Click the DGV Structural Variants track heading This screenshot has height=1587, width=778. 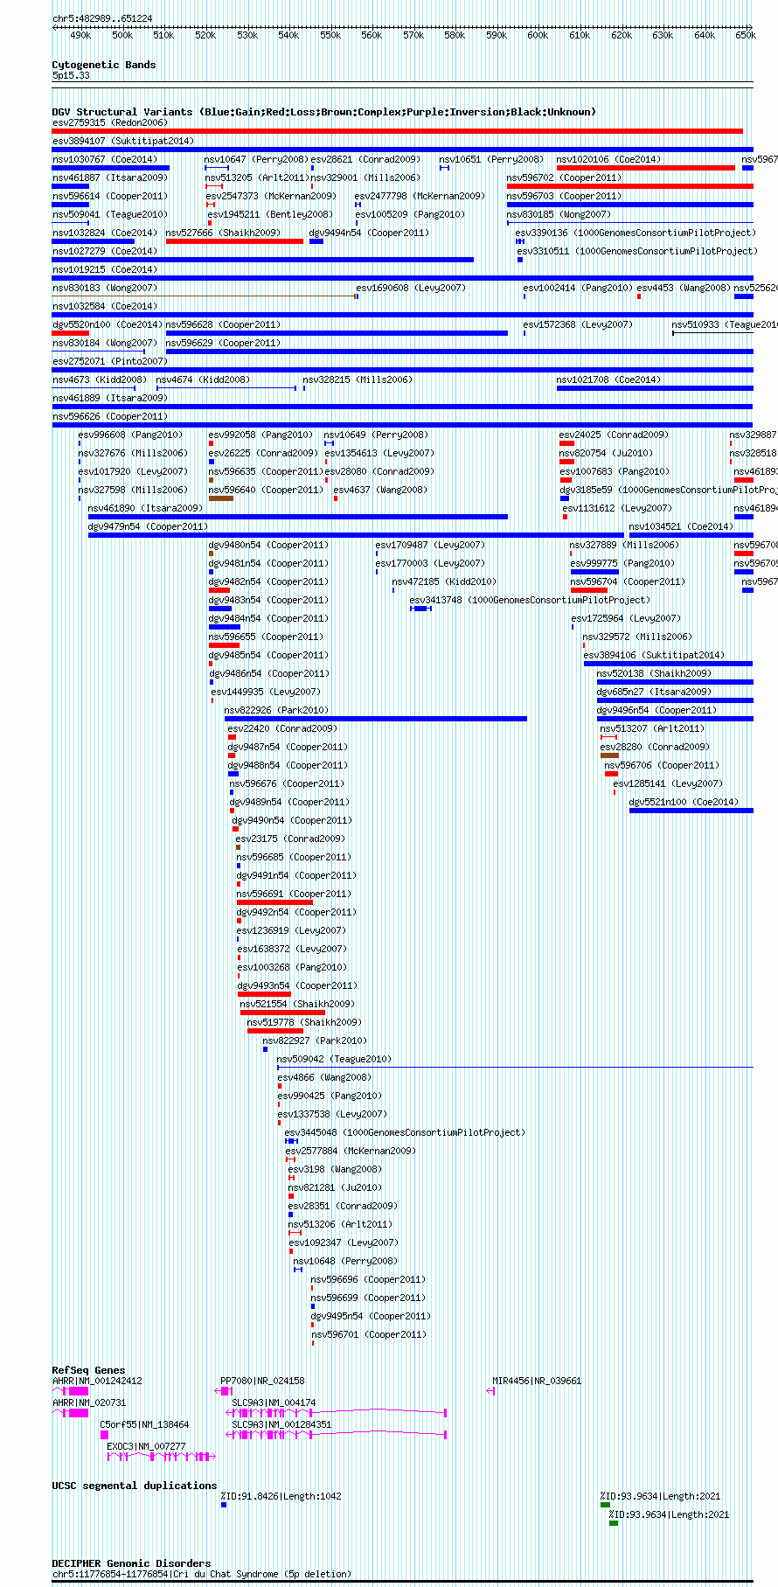click(x=323, y=112)
